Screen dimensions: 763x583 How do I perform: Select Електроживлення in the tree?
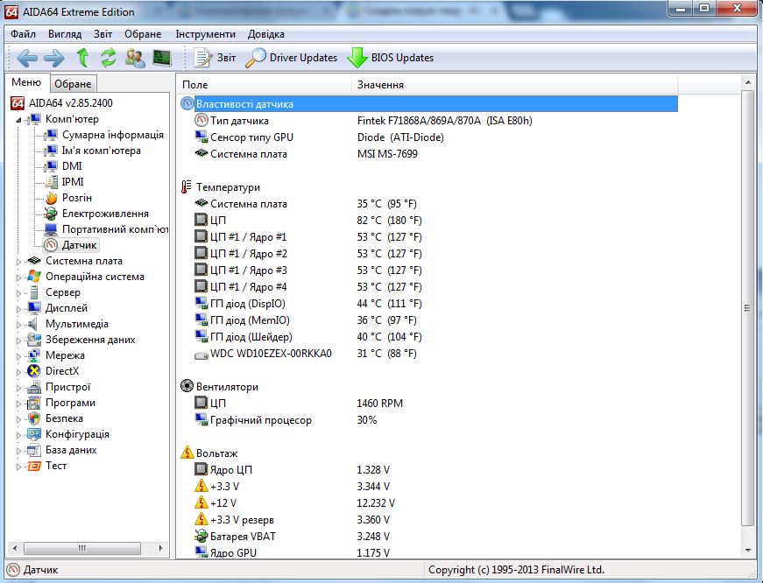tap(104, 214)
